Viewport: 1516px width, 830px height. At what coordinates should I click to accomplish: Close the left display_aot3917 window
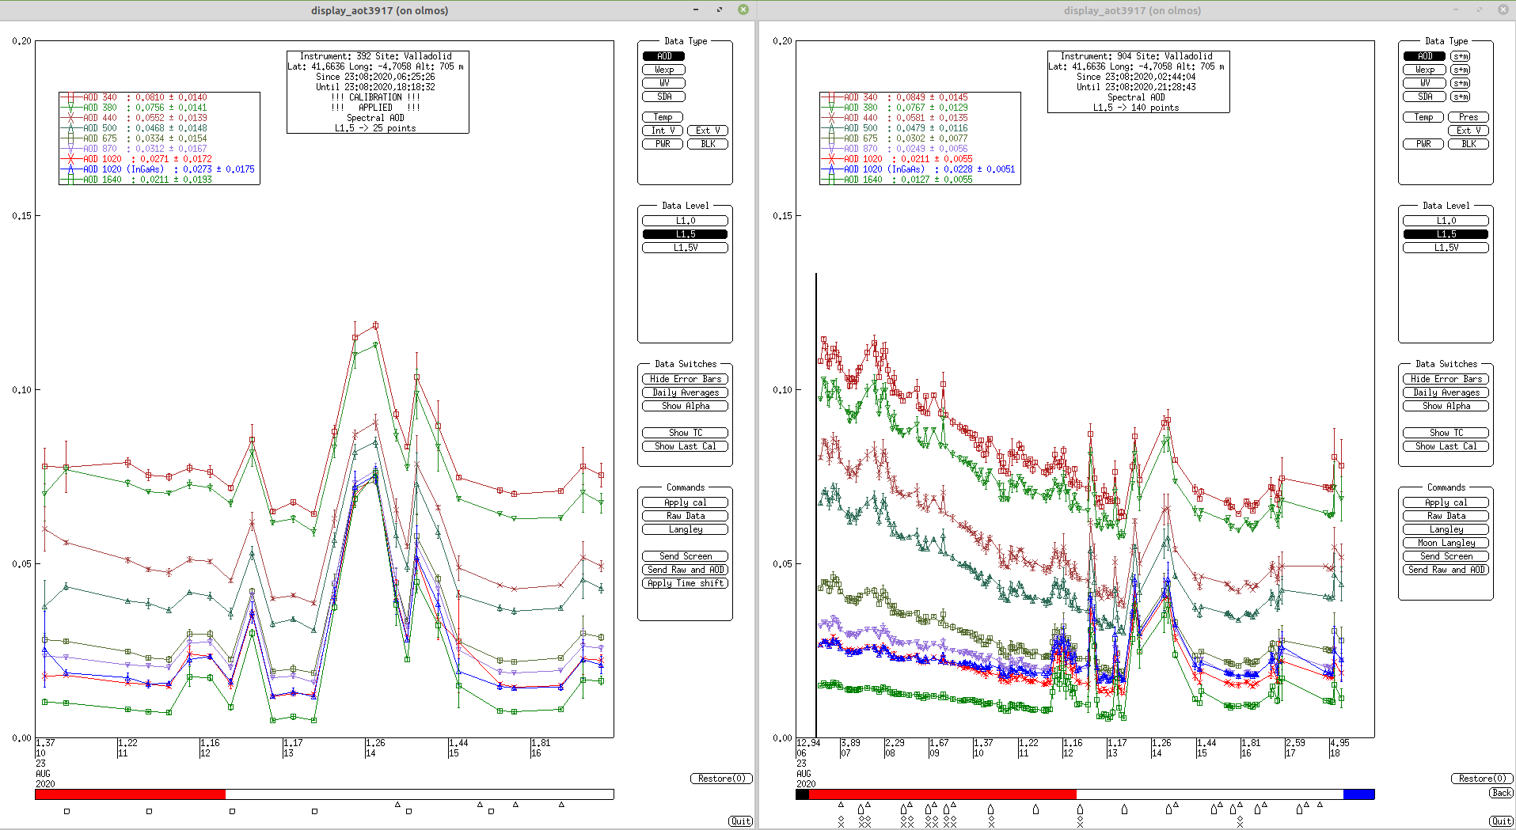pyautogui.click(x=743, y=9)
